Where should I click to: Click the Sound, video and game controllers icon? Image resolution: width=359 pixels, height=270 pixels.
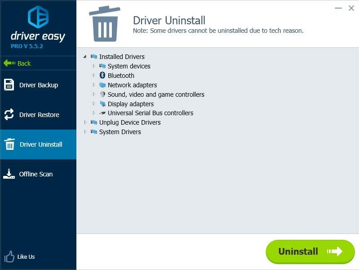pos(102,94)
